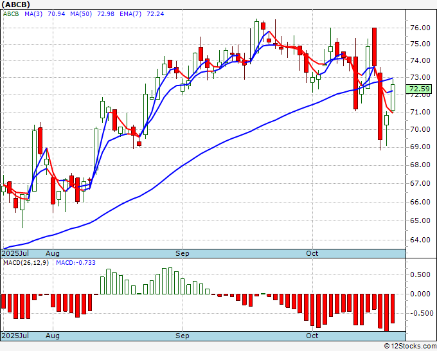This screenshot has width=437, height=351.
Task: Click the 75.00 price axis label
Action: click(x=420, y=44)
